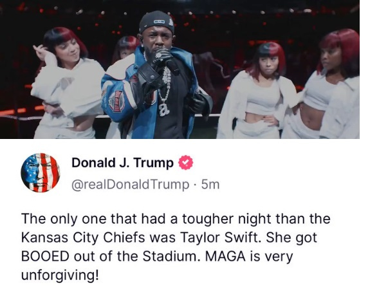Click the pink verified badge
379x305 pixels.
coord(185,162)
